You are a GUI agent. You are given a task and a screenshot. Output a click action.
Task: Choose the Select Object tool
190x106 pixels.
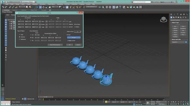pos(27,7)
